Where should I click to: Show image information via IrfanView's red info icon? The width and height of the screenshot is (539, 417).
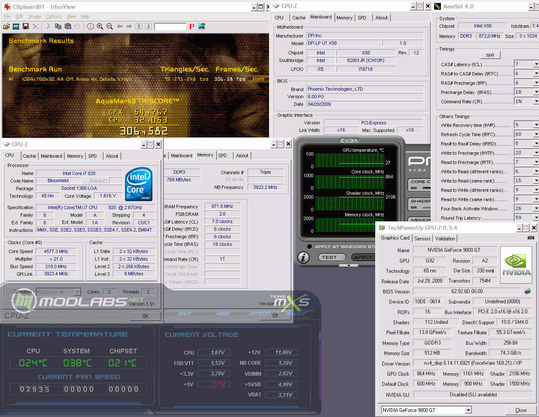pyautogui.click(x=91, y=27)
